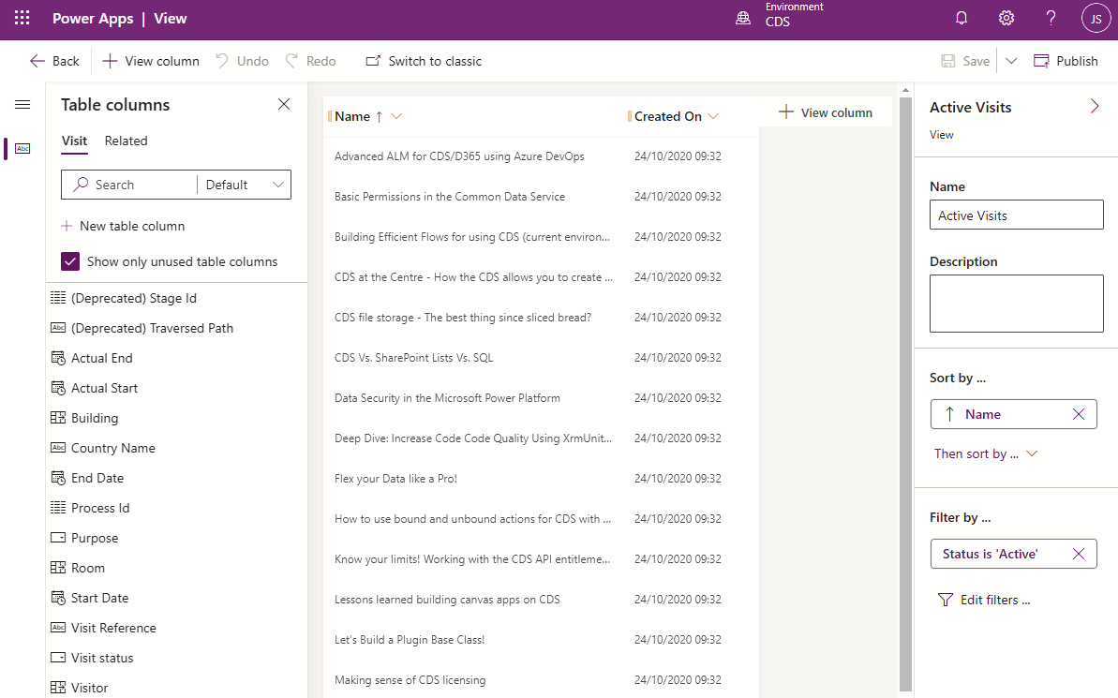Viewport: 1118px width, 698px height.
Task: Click the funnel icon beside Edit filters
Action: click(x=945, y=600)
